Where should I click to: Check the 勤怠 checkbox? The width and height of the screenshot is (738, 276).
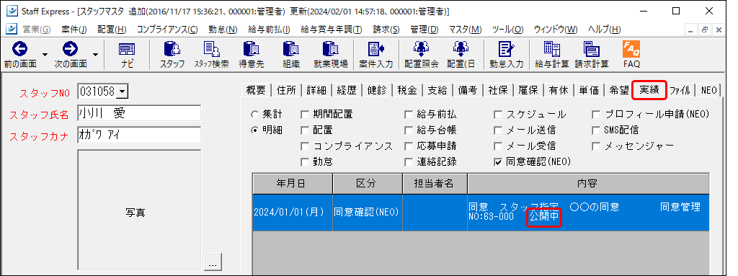click(305, 162)
